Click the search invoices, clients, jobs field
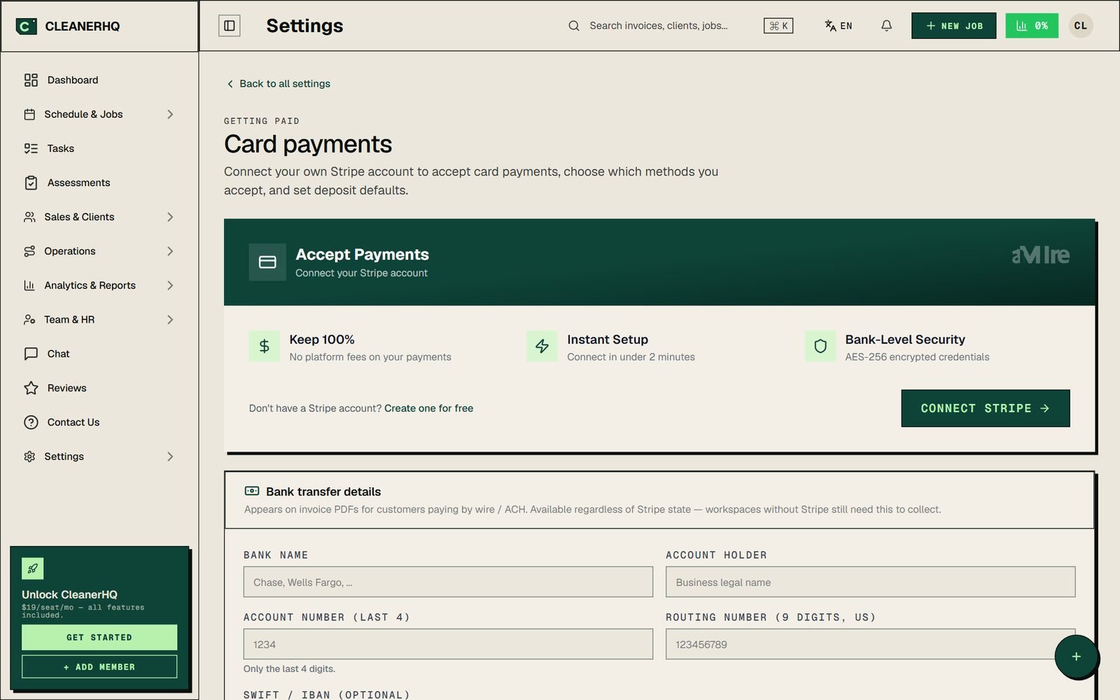1120x700 pixels. [659, 26]
